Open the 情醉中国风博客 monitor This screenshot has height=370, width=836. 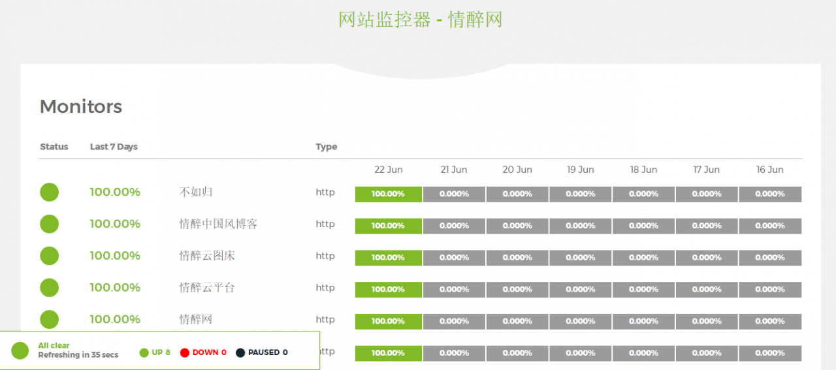[218, 224]
